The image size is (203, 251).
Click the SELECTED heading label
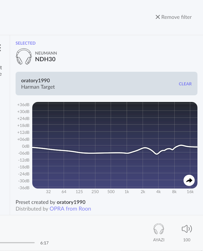point(26,43)
